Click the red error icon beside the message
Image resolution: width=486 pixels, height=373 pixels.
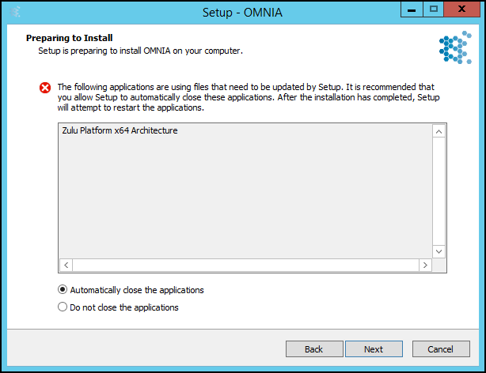(x=45, y=88)
